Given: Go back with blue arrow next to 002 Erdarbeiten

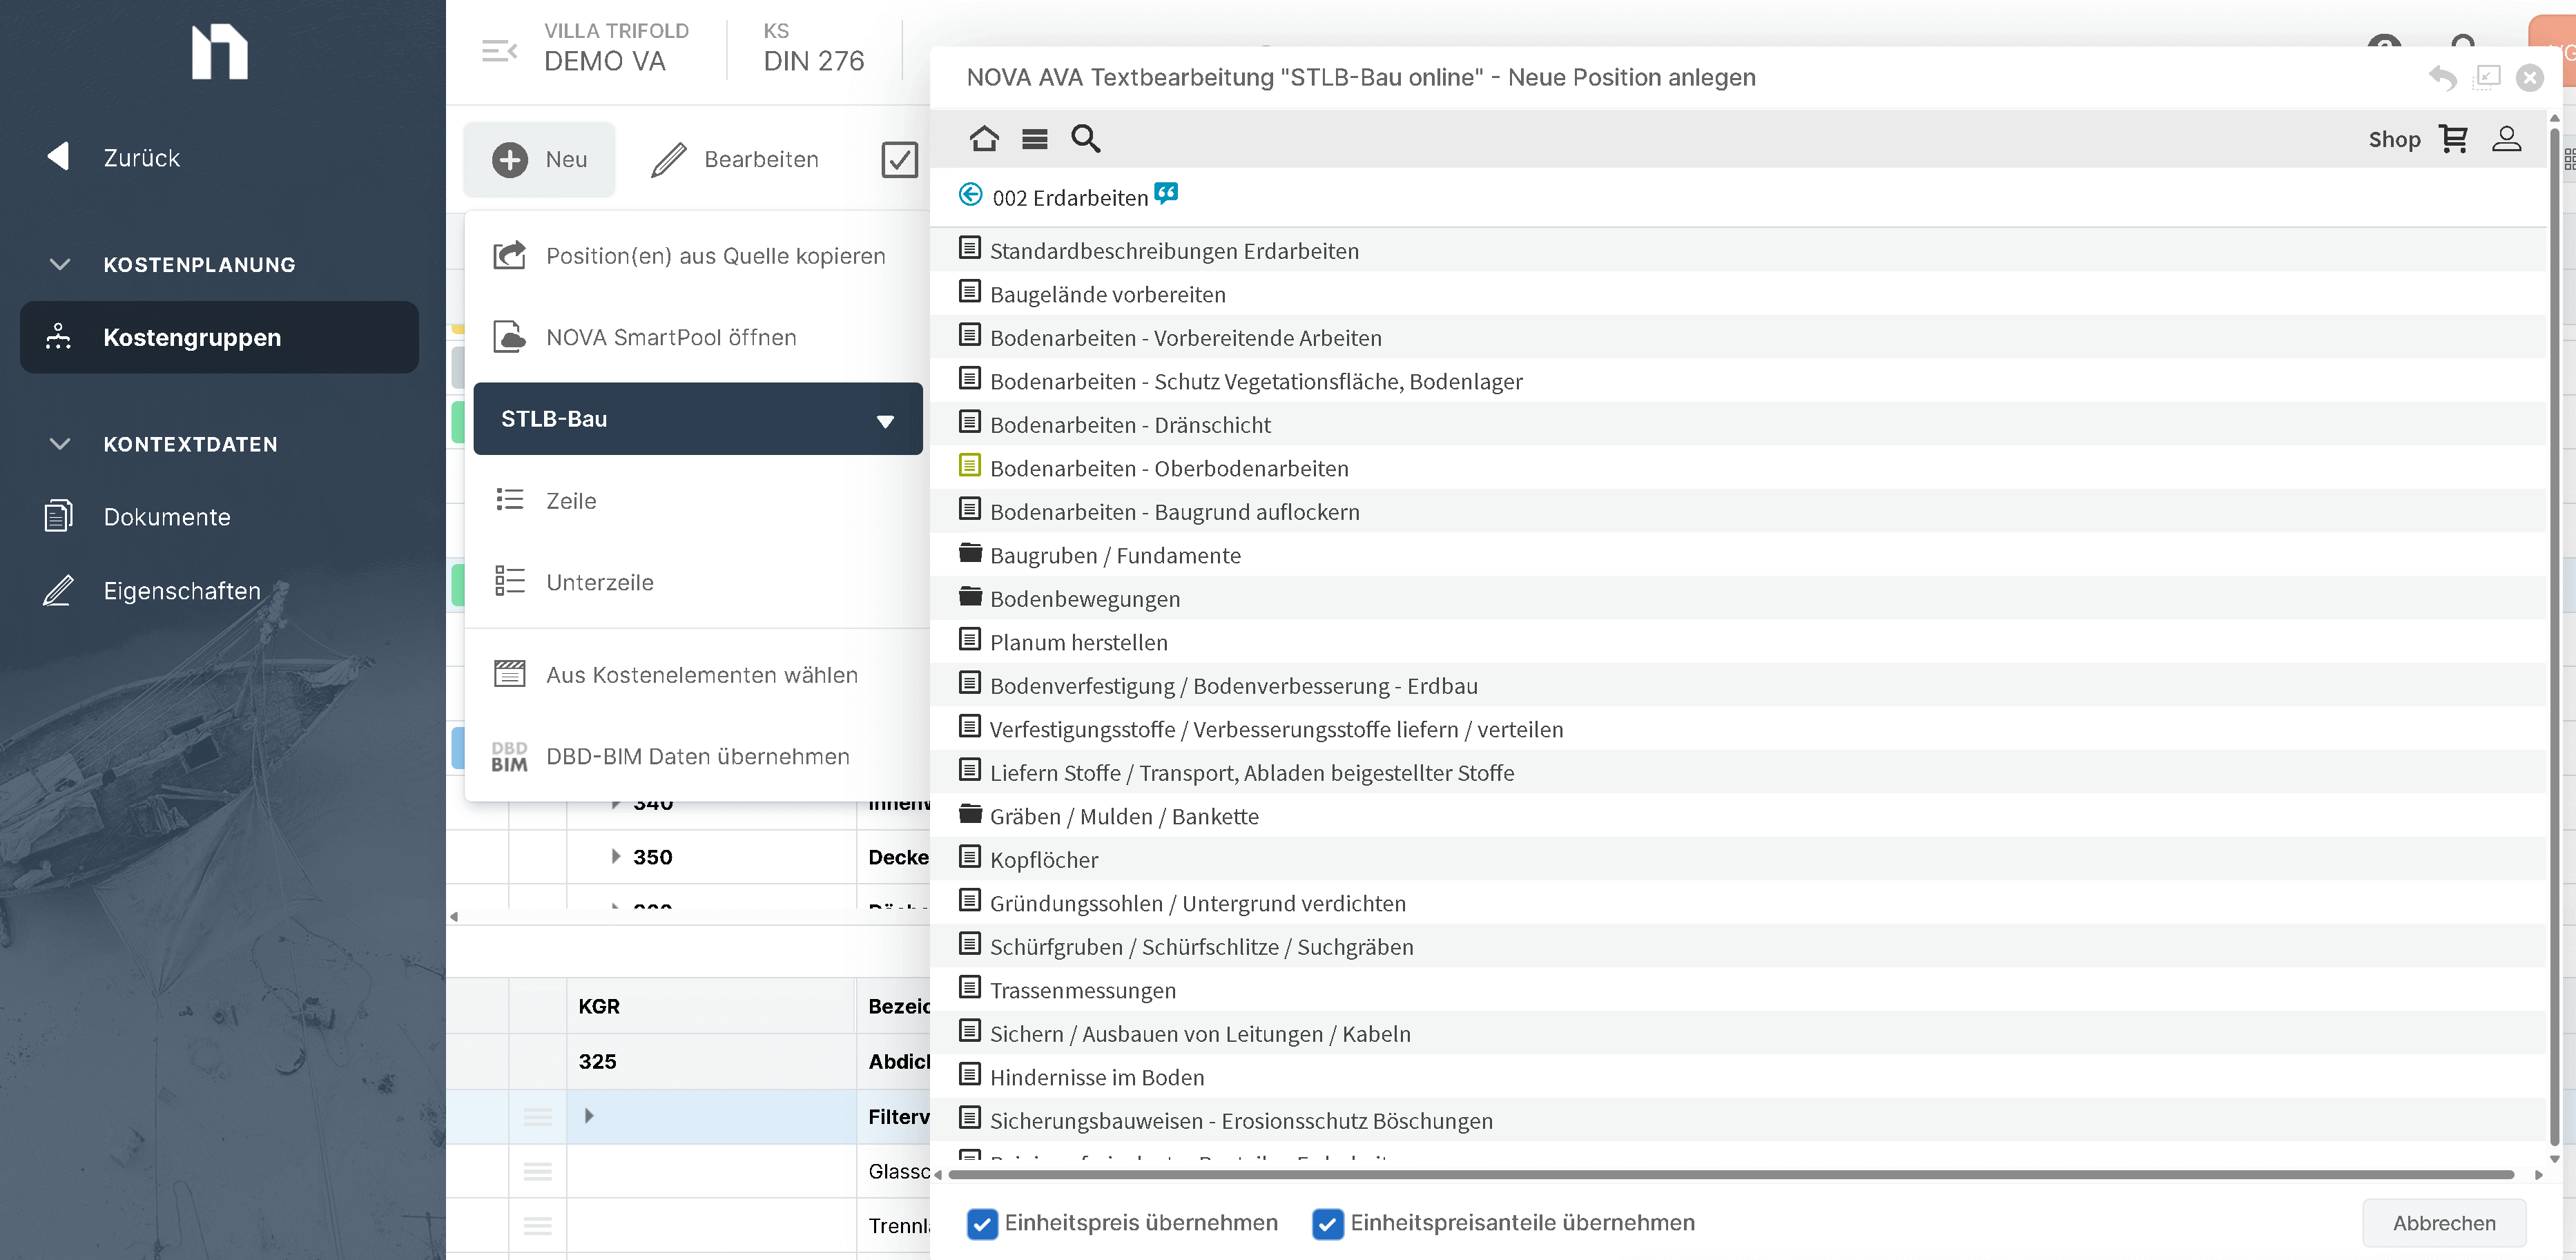Looking at the screenshot, I should (x=970, y=194).
